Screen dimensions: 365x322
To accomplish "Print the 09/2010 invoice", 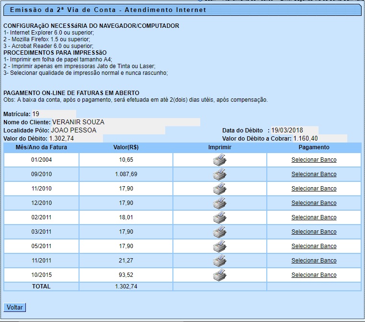I will coord(219,174).
